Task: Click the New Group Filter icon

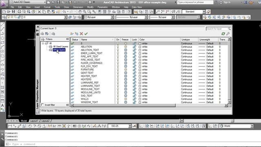Action: (x=47, y=33)
